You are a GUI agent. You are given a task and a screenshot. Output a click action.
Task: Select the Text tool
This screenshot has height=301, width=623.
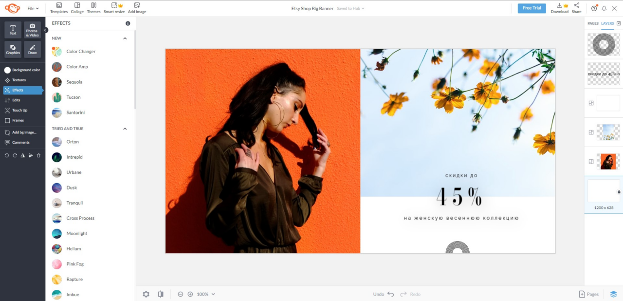tap(13, 29)
